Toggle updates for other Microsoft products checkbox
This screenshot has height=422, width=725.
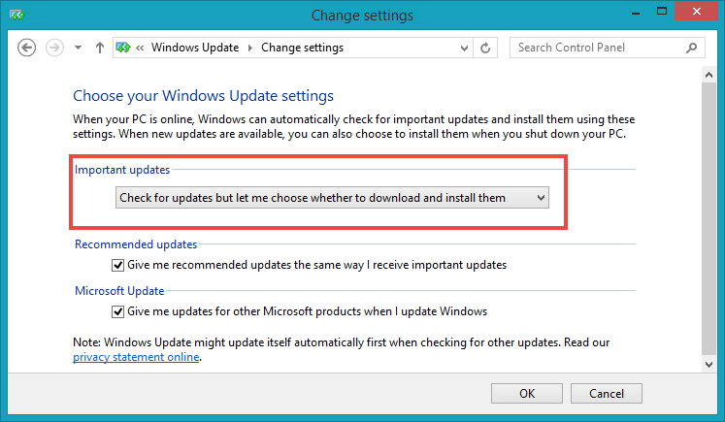tap(117, 312)
